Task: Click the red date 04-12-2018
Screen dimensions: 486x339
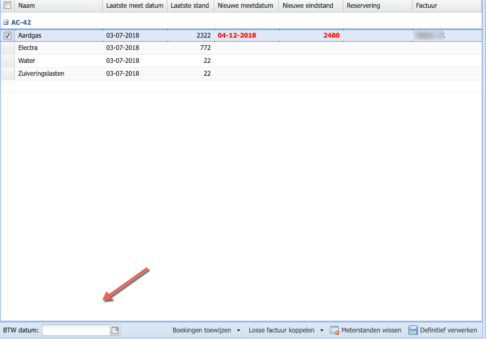Action: [237, 36]
